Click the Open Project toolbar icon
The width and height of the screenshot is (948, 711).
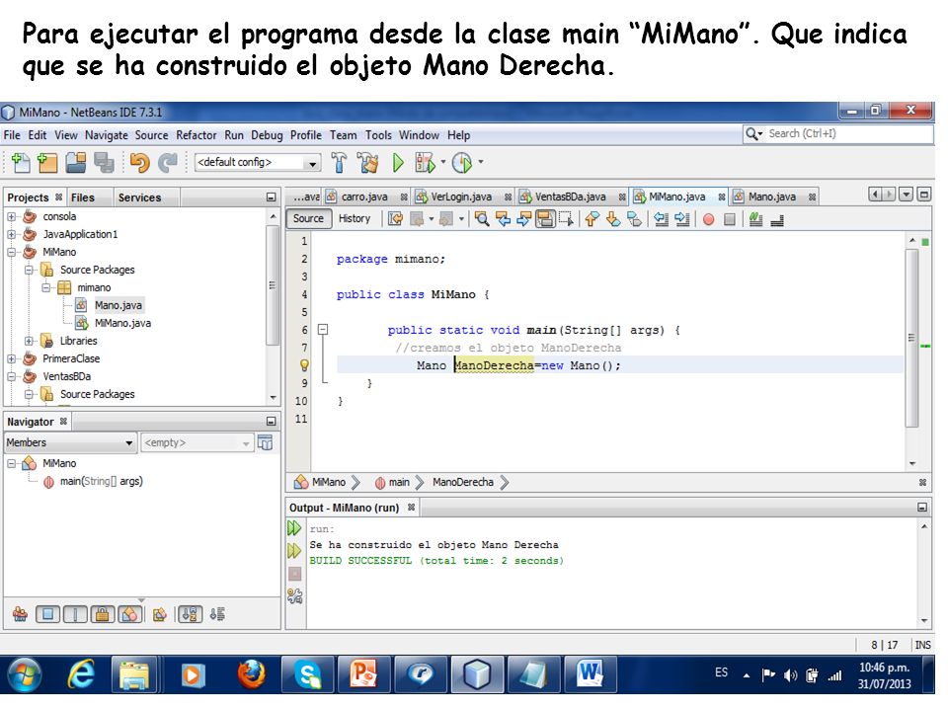point(76,162)
